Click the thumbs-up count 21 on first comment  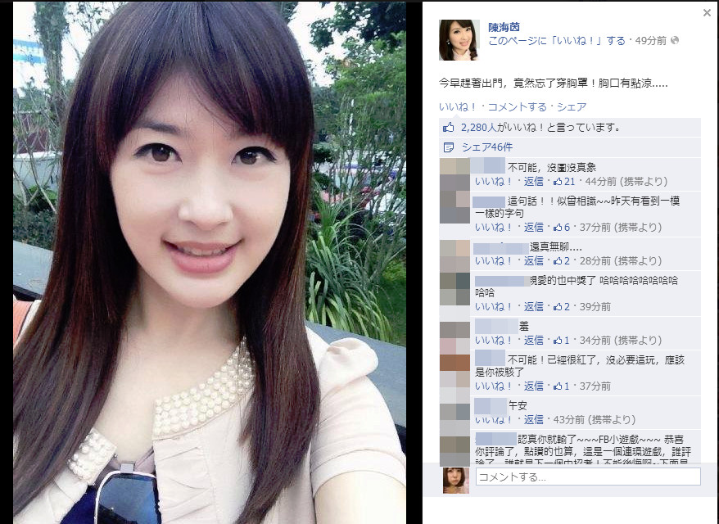[564, 182]
